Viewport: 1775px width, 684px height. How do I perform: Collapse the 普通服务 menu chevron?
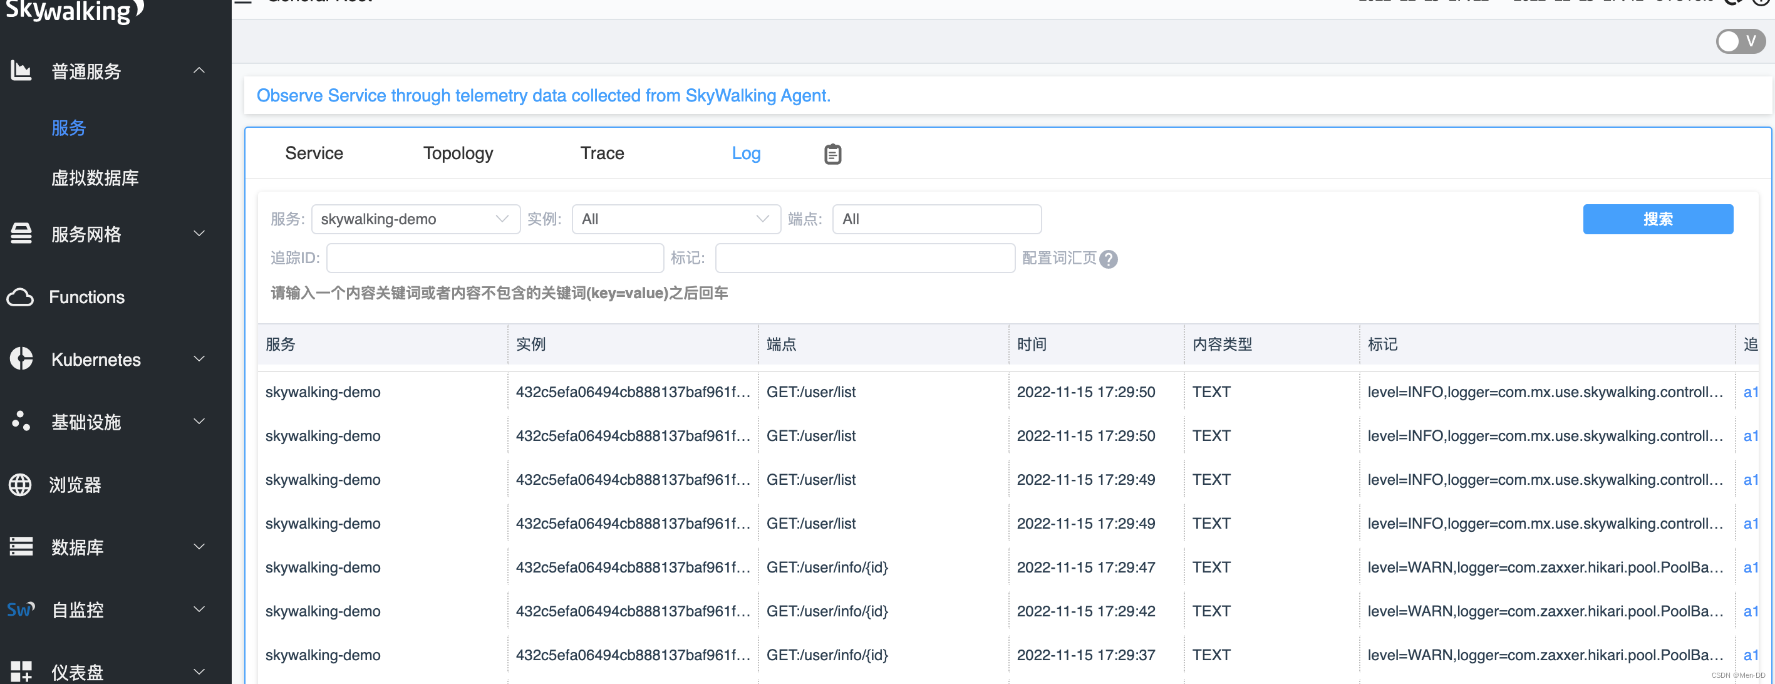click(x=199, y=70)
